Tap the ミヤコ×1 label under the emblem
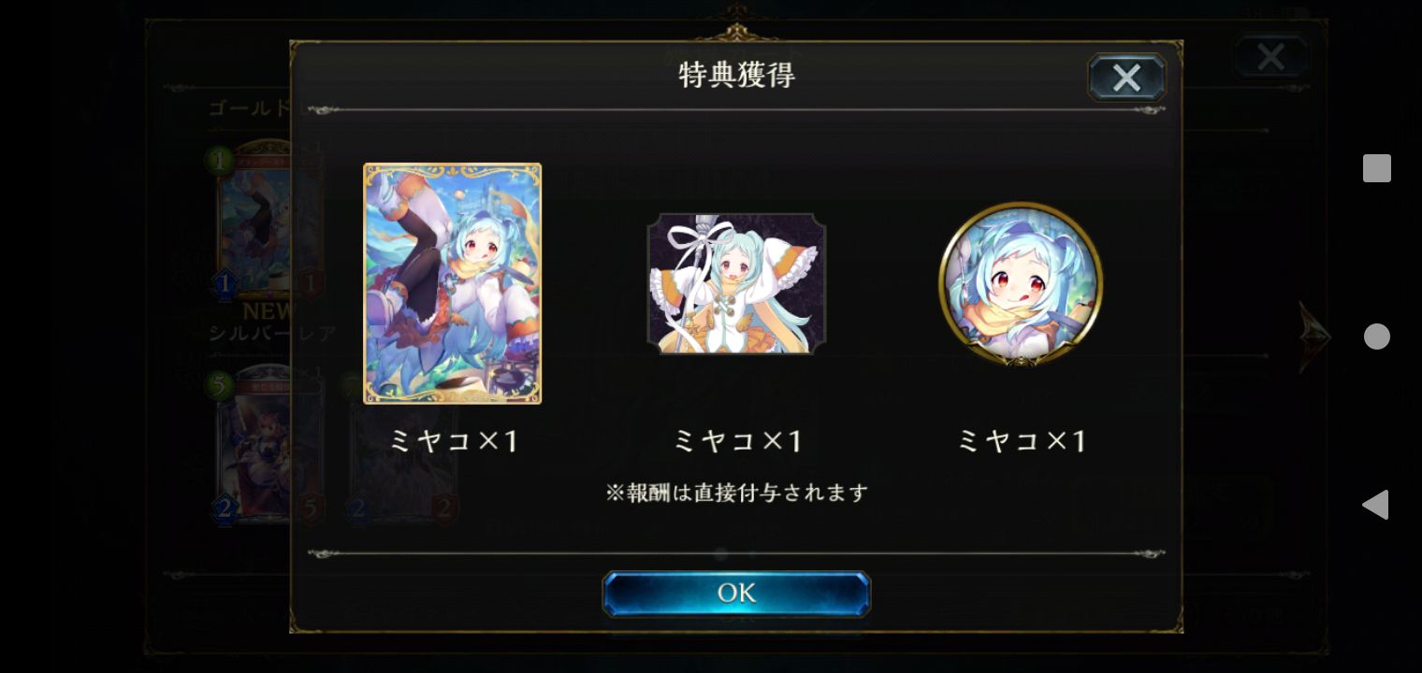This screenshot has height=673, width=1422. (1021, 440)
